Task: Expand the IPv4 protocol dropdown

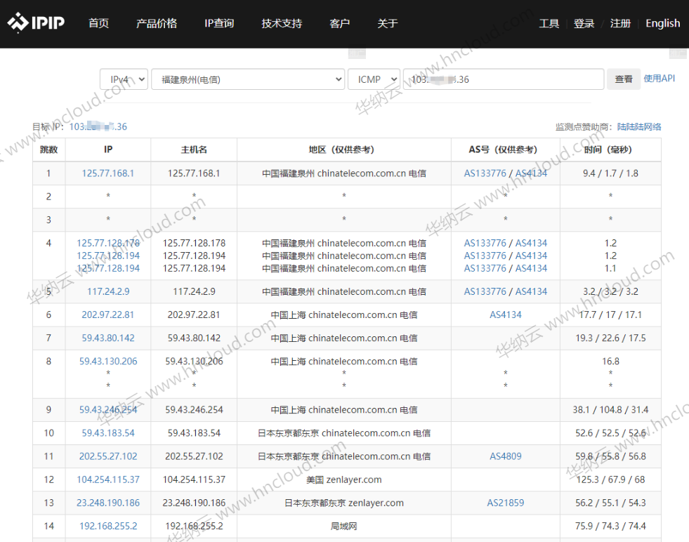Action: tap(124, 79)
